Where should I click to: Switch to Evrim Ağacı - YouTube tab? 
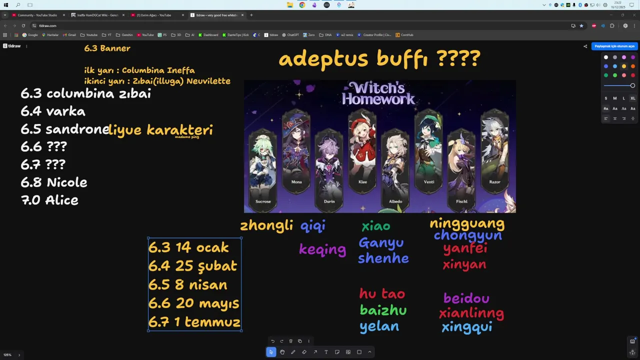tap(156, 15)
